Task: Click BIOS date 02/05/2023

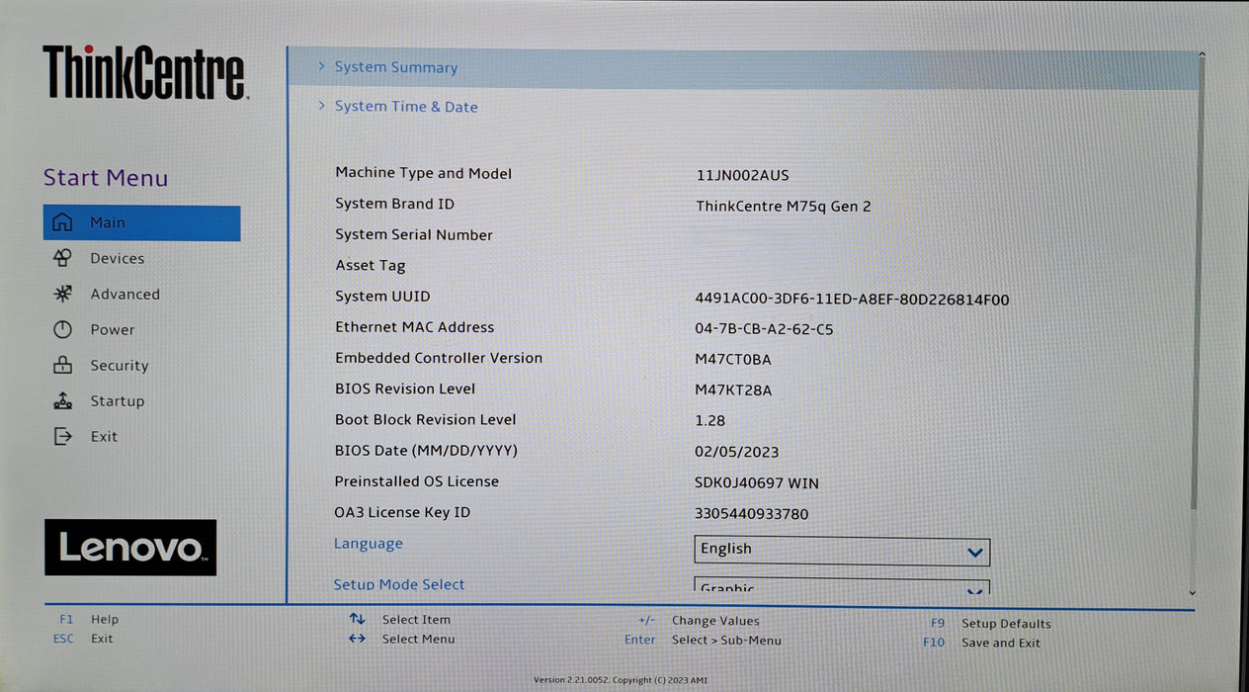Action: coord(737,453)
